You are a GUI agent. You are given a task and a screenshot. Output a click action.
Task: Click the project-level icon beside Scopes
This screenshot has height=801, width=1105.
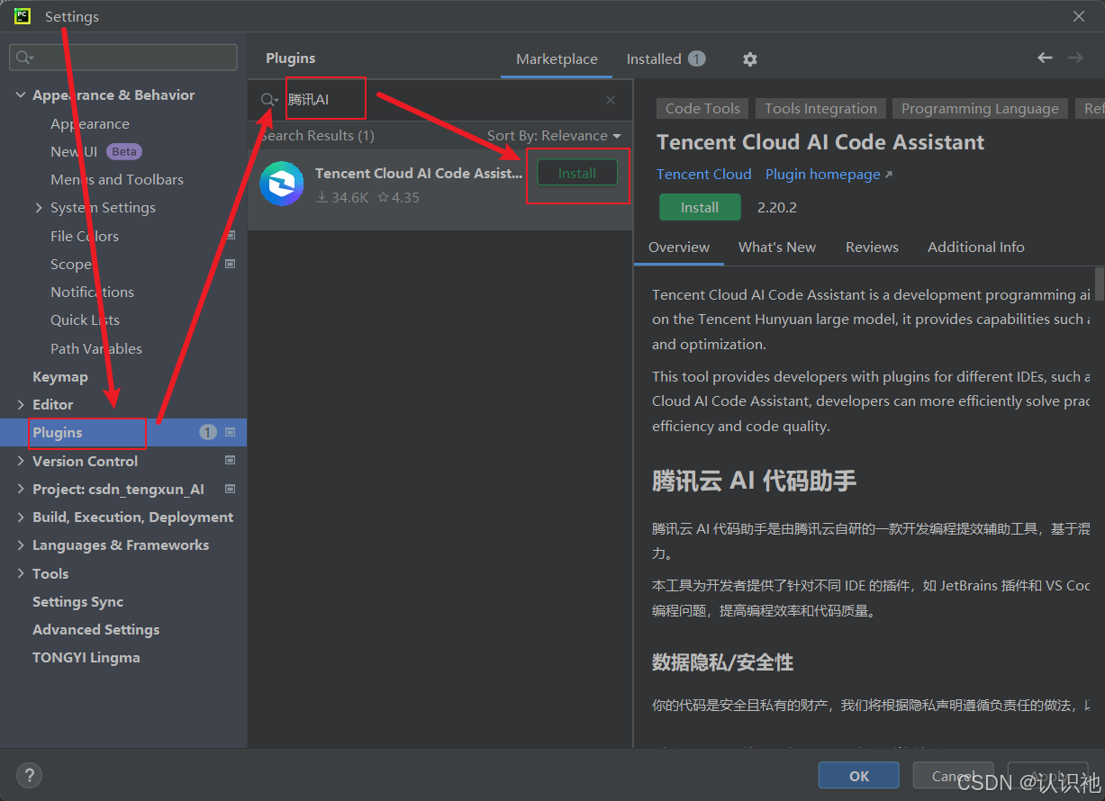click(231, 264)
